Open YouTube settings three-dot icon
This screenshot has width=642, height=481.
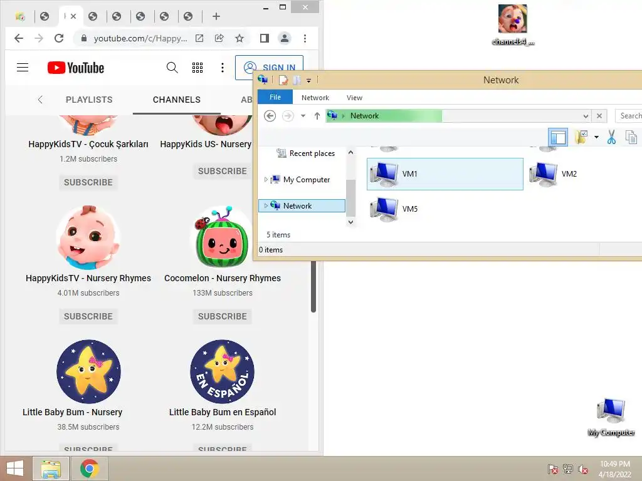pos(223,68)
